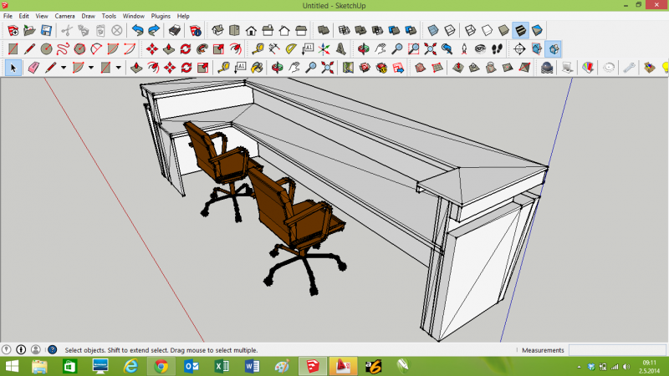The height and width of the screenshot is (376, 669).
Task: Select the Polygon drawing tool
Action: (x=79, y=49)
